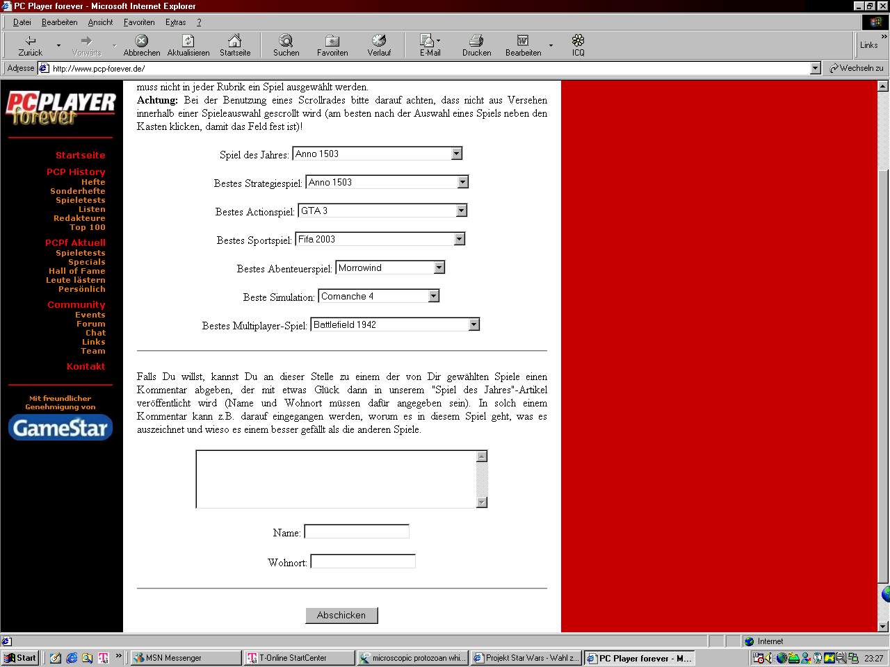Viewport: 890px width, 667px height.
Task: Open the ? help menu
Action: [x=199, y=22]
